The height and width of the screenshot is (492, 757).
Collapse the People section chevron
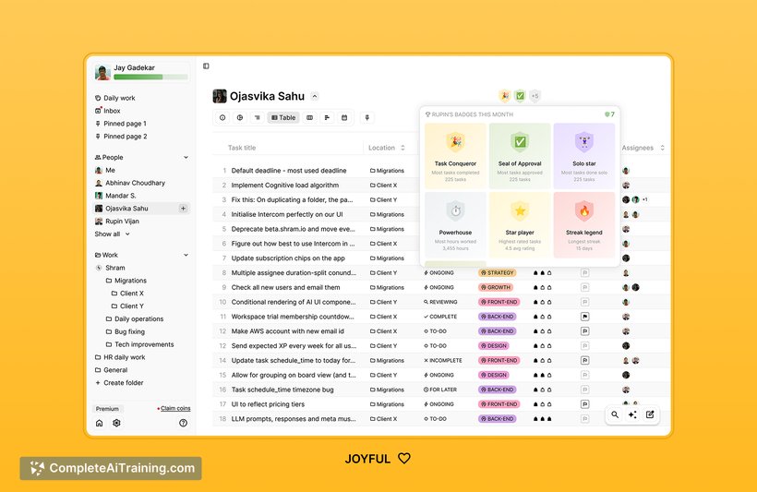pyautogui.click(x=186, y=158)
